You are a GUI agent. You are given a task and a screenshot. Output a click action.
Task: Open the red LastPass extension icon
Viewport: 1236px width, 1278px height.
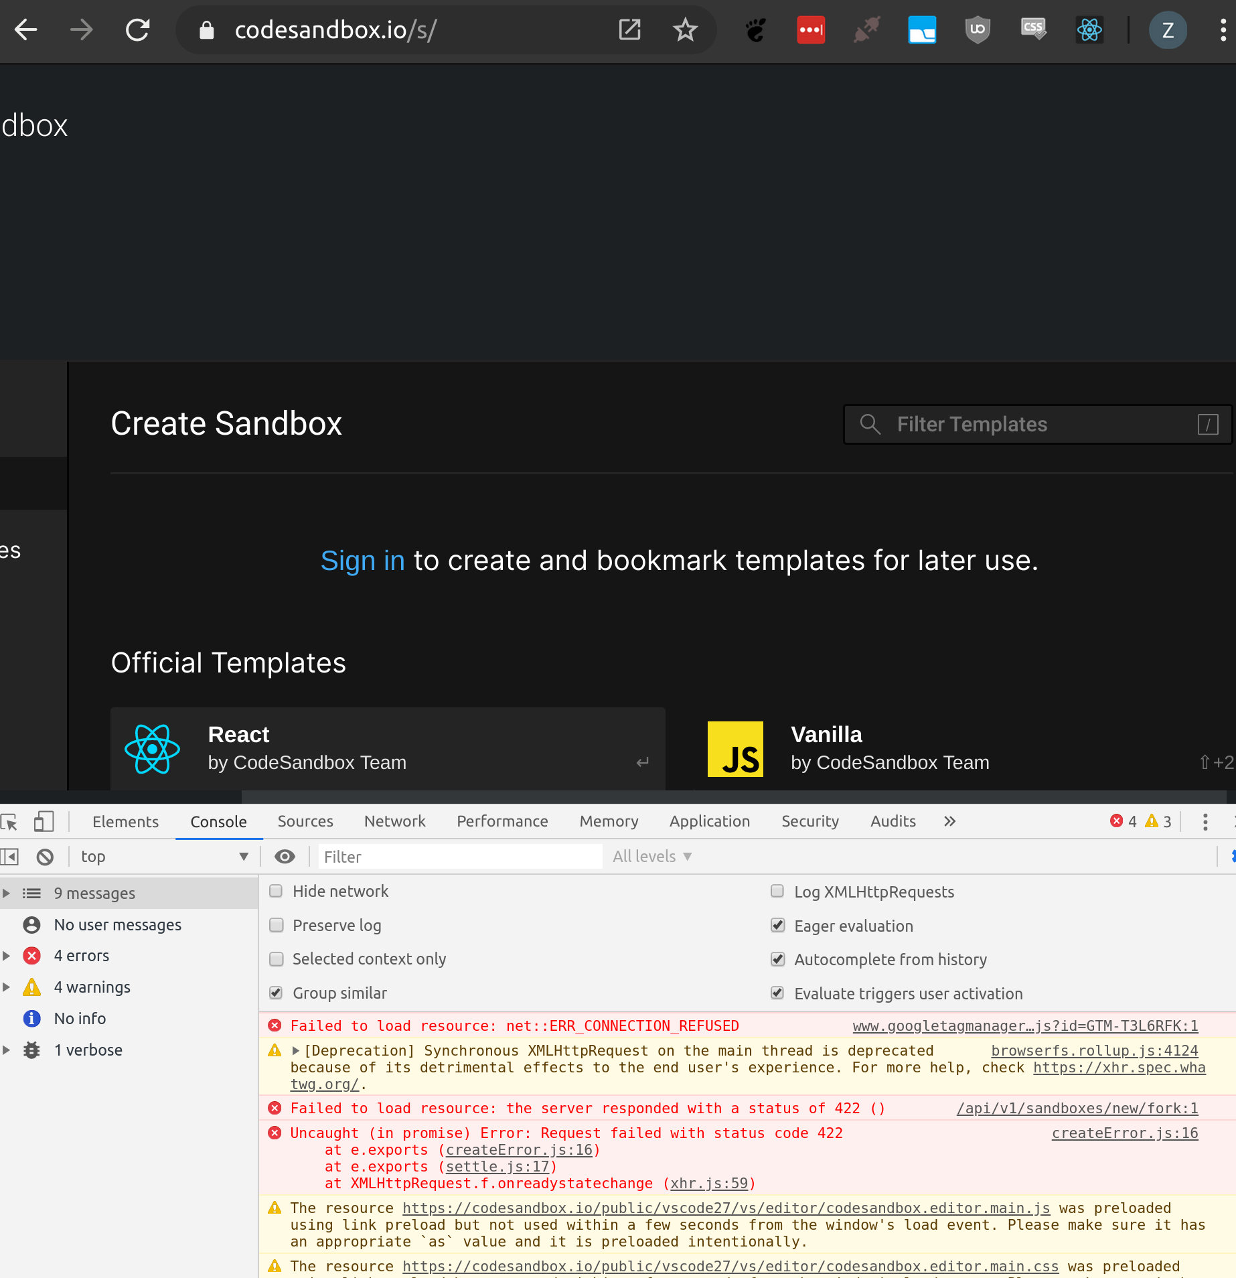(x=811, y=30)
